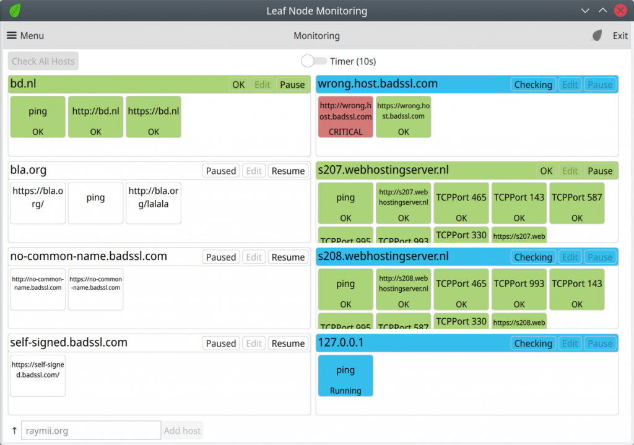This screenshot has width=634, height=445.
Task: Click Paused status of self-signed.badssl.com
Action: 221,343
